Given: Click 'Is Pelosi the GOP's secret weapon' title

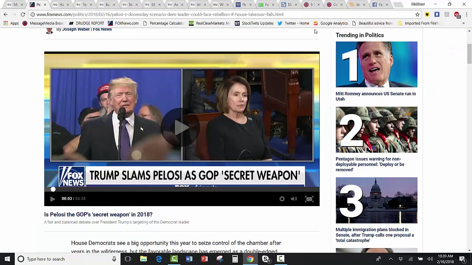Looking at the screenshot, I should point(98,215).
